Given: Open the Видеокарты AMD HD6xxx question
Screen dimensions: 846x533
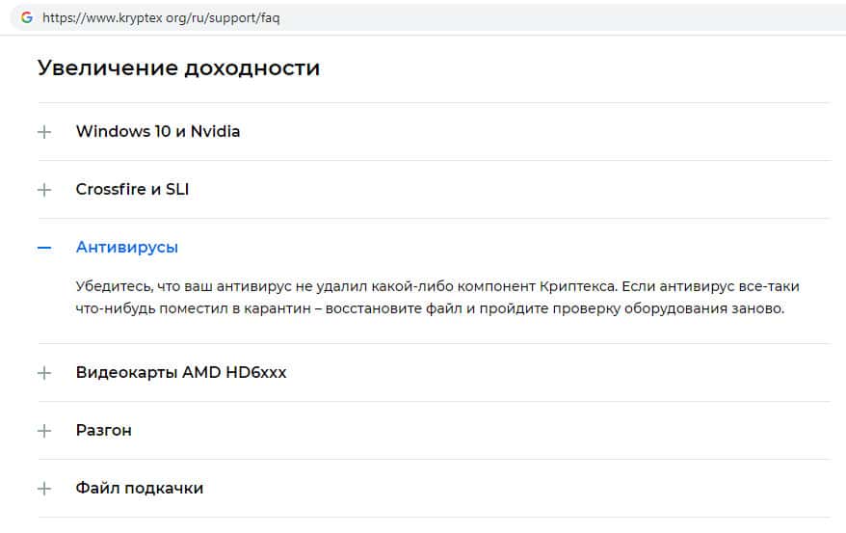Looking at the screenshot, I should click(x=181, y=373).
